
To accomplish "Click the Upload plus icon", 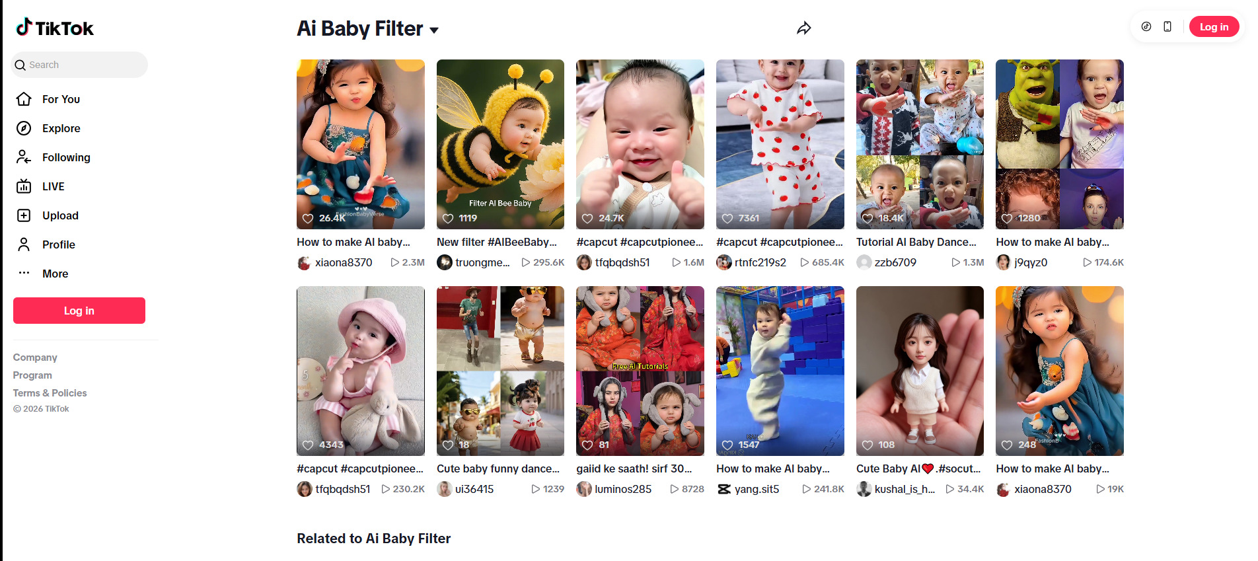I will coord(24,215).
